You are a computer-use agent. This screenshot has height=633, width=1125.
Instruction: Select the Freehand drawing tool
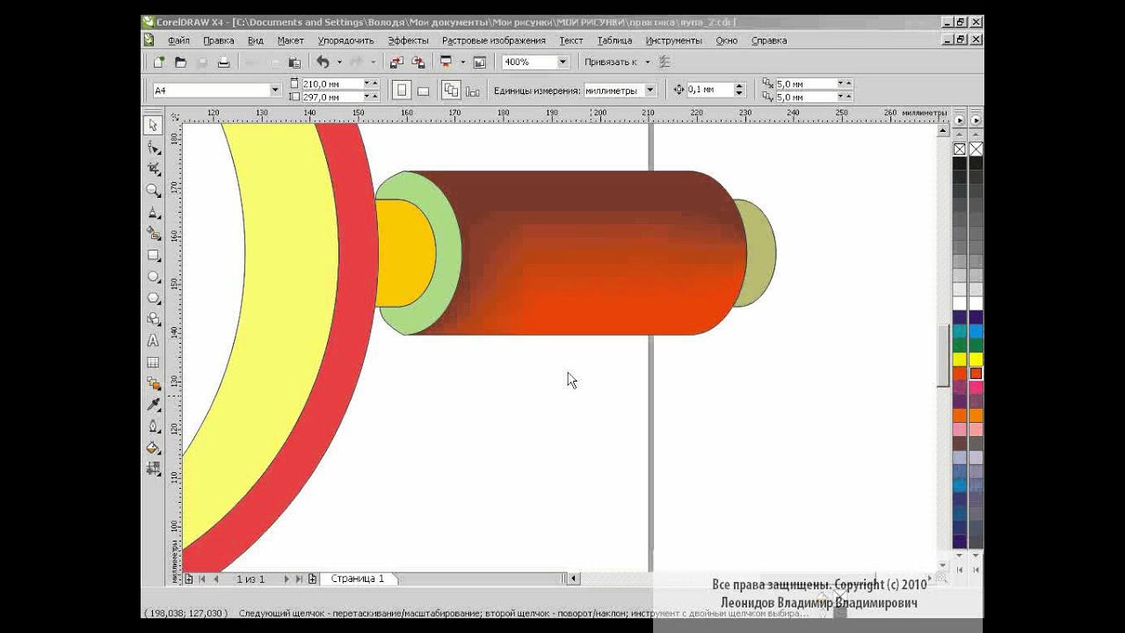[x=153, y=212]
